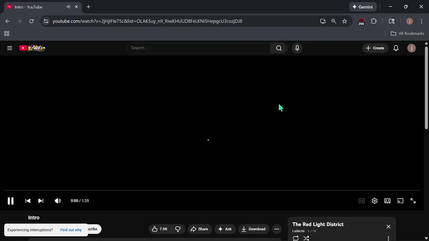
Task: Open video settings gear
Action: [x=375, y=201]
